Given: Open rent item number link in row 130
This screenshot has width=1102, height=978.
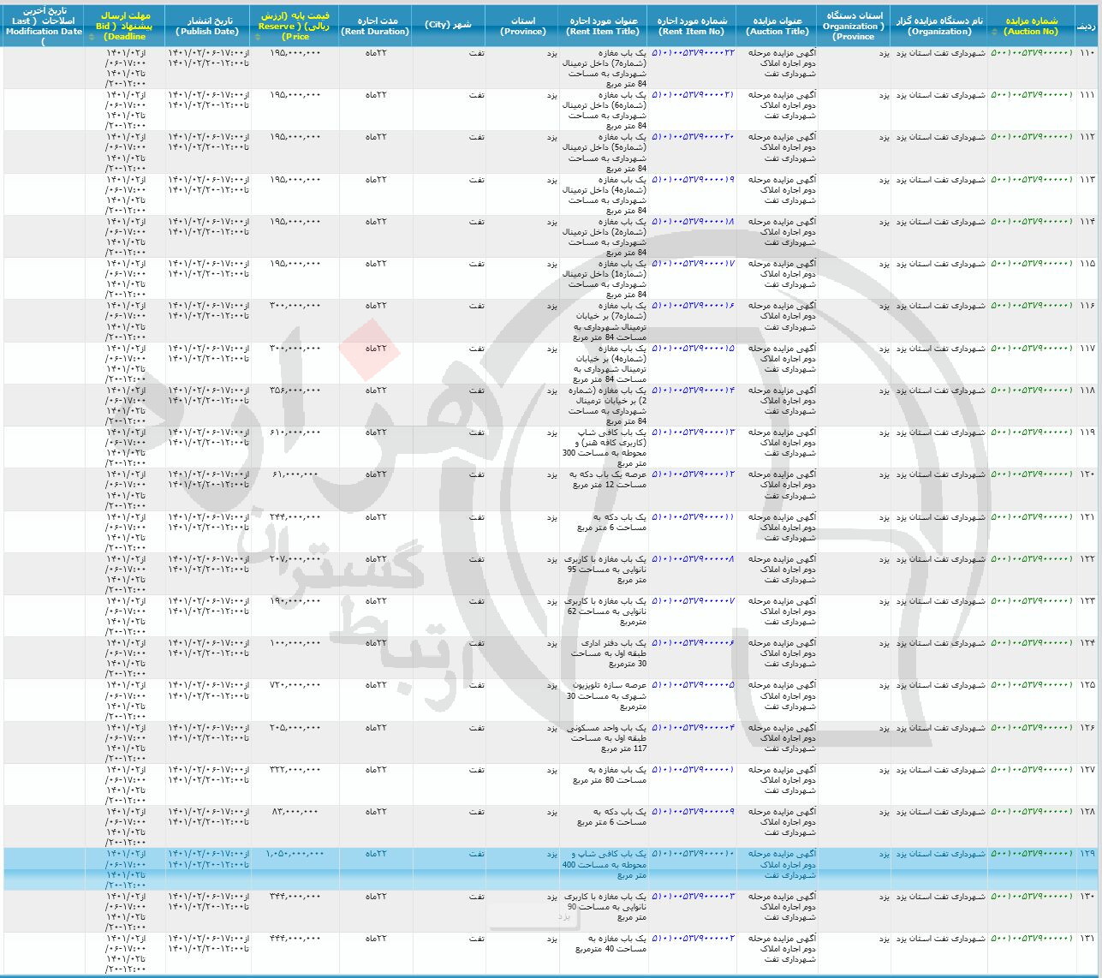Looking at the screenshot, I should point(694,897).
